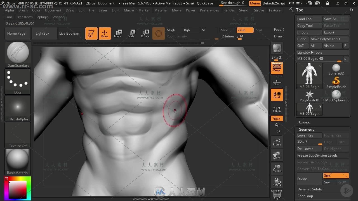This screenshot has width=358, height=201.
Task: Open the Dots stroke picker
Action: click(18, 82)
